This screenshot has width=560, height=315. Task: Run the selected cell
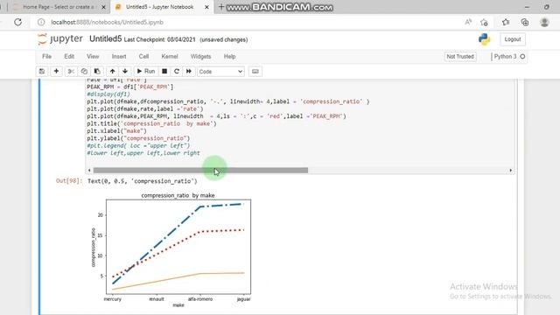[x=146, y=72]
